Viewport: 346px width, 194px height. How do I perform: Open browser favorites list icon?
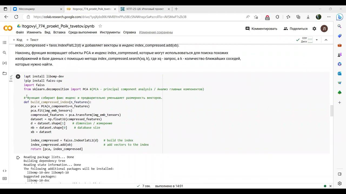click(288, 17)
